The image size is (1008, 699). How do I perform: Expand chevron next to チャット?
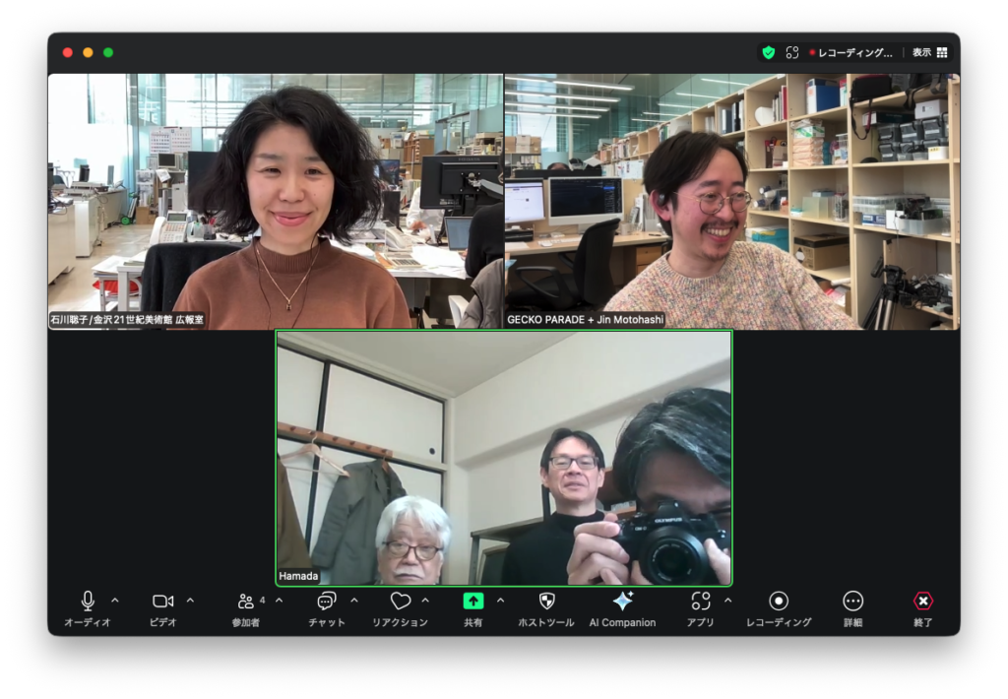[x=353, y=601]
